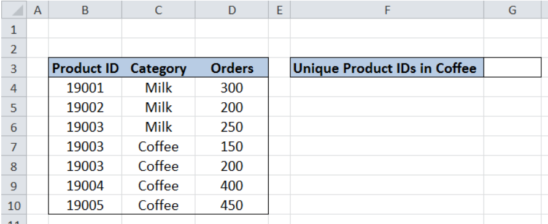Screen dimensions: 548x224
Task: Select cell containing 19005
Action: coord(85,205)
